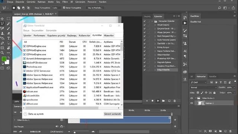Select the Path Selection arrow tool
Viewport: 238px width, 134px height.
coord(9,43)
